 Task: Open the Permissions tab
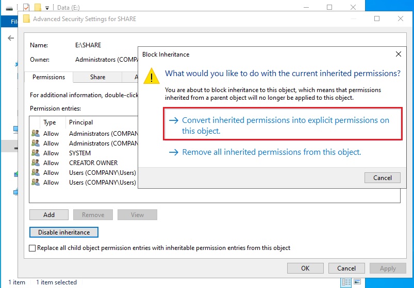coord(49,77)
